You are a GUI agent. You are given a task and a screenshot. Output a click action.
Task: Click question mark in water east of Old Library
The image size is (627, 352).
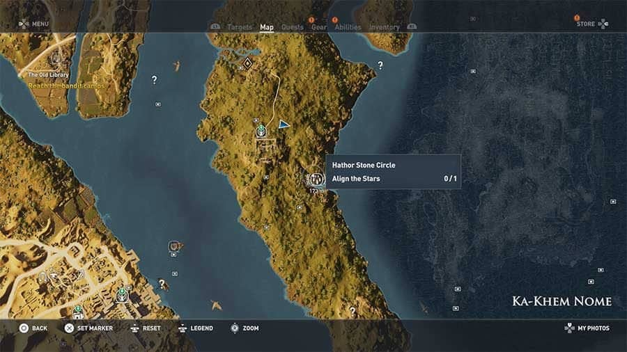pos(155,80)
